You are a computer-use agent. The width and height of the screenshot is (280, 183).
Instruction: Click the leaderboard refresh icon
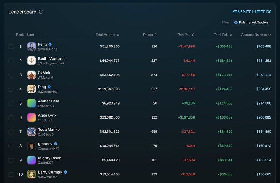click(x=41, y=12)
